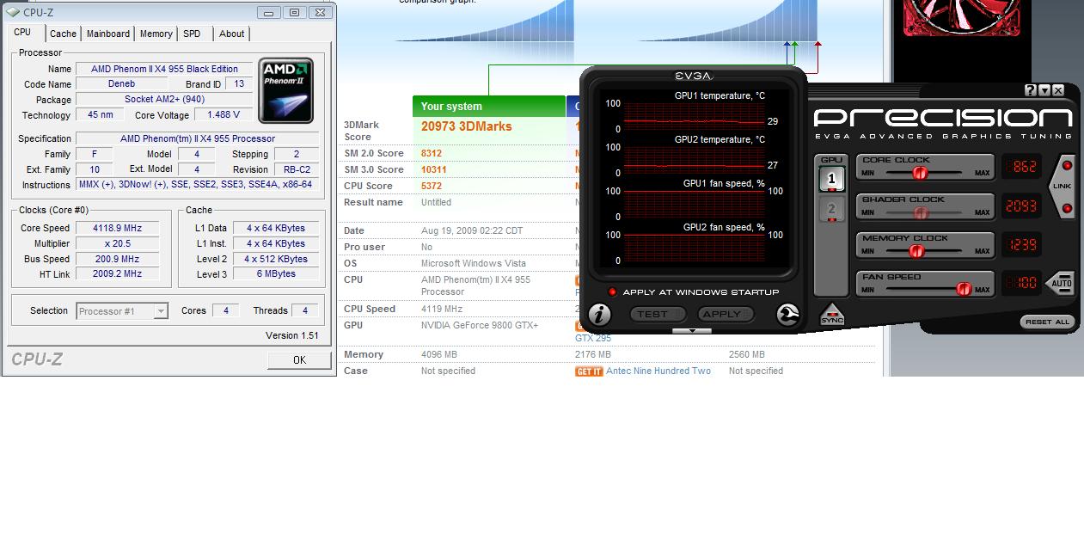Open the Antec Nine Hundred Two link
This screenshot has height=546, width=1084.
tap(658, 371)
